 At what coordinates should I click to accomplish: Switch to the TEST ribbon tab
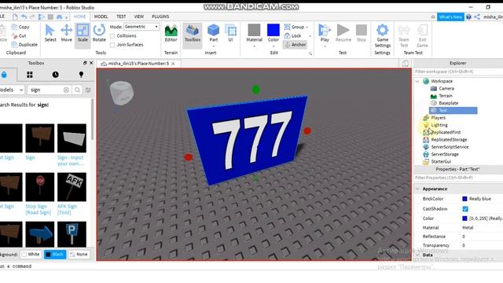121,17
